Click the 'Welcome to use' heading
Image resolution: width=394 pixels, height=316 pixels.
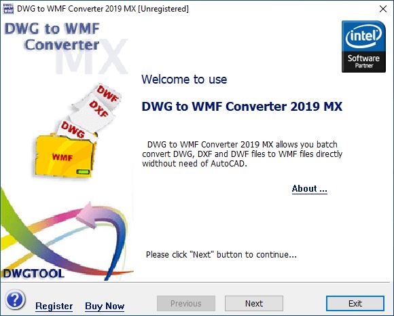click(x=184, y=80)
